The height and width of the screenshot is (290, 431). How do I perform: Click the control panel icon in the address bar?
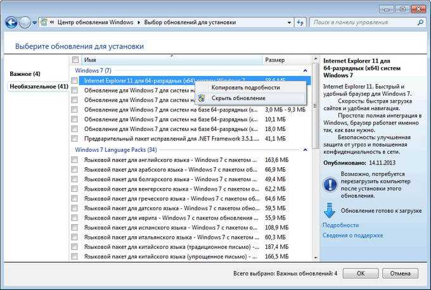tap(44, 23)
